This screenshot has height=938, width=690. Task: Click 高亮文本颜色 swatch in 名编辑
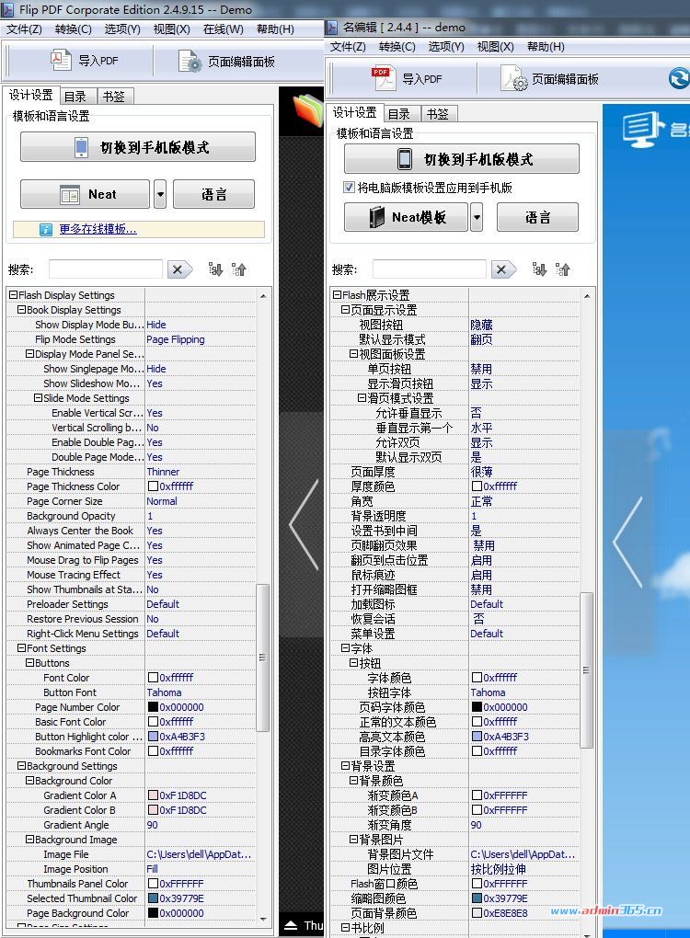[477, 737]
